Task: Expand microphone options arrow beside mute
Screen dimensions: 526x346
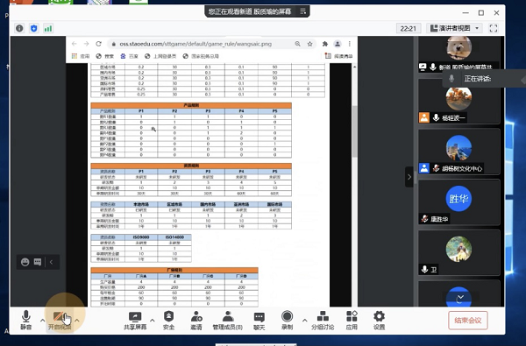Action: click(43, 321)
